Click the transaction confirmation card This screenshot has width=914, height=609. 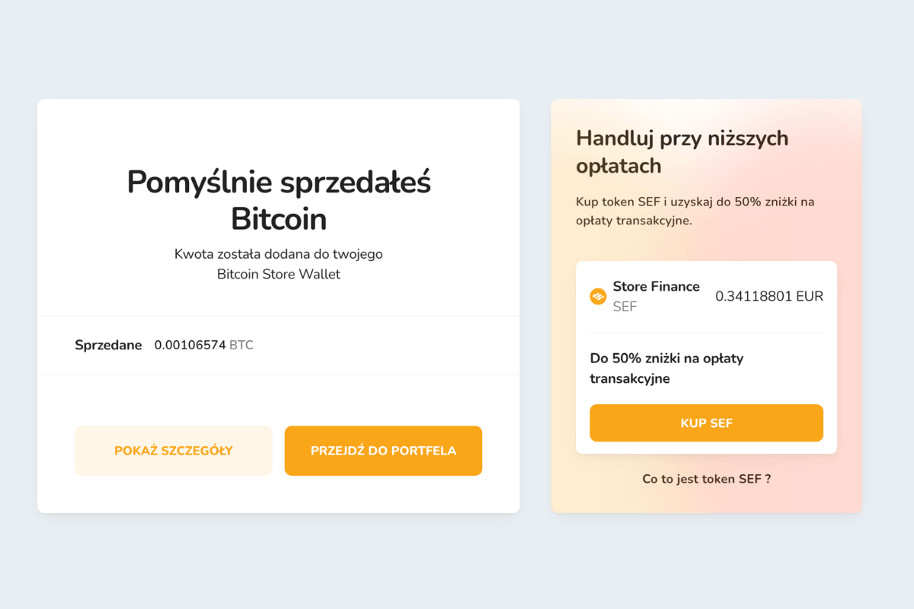279,303
